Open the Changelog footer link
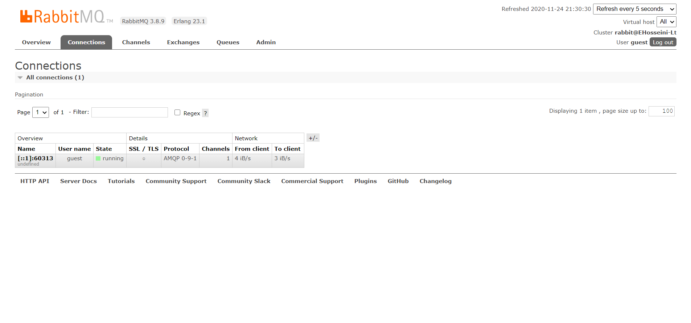The height and width of the screenshot is (323, 691). pos(436,181)
